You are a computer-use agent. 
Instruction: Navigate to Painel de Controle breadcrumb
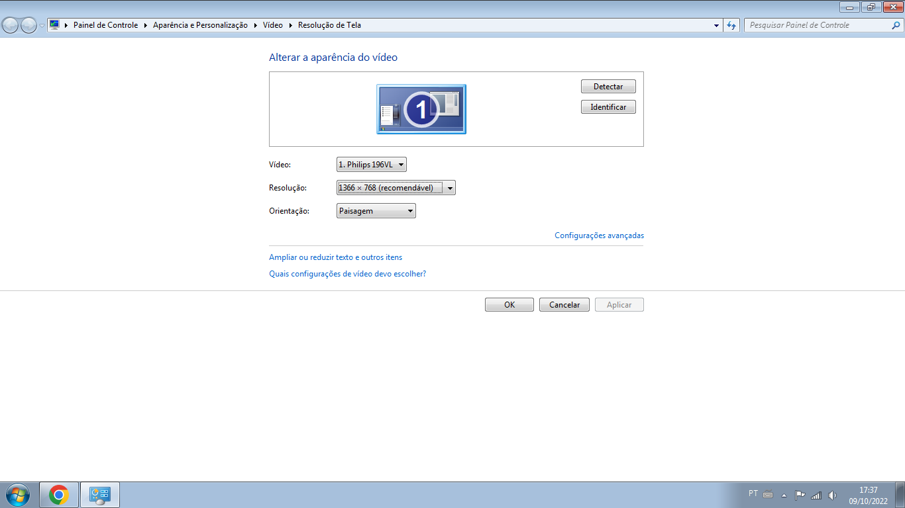[106, 25]
